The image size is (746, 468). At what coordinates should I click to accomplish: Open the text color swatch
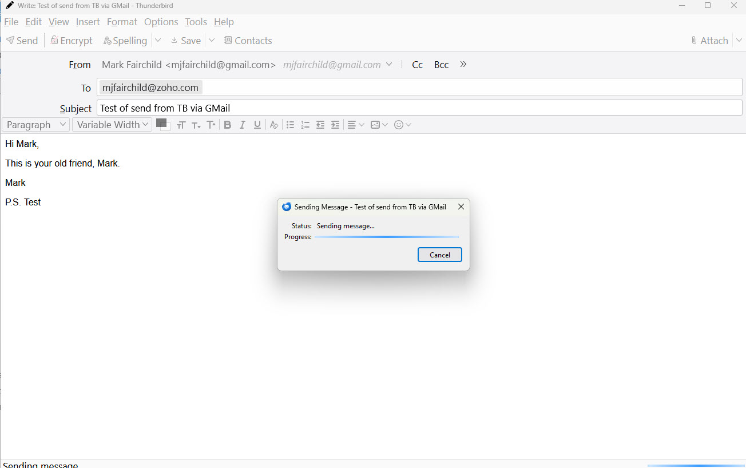pos(161,123)
